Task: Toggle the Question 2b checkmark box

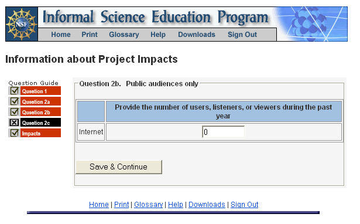Action: (15, 112)
